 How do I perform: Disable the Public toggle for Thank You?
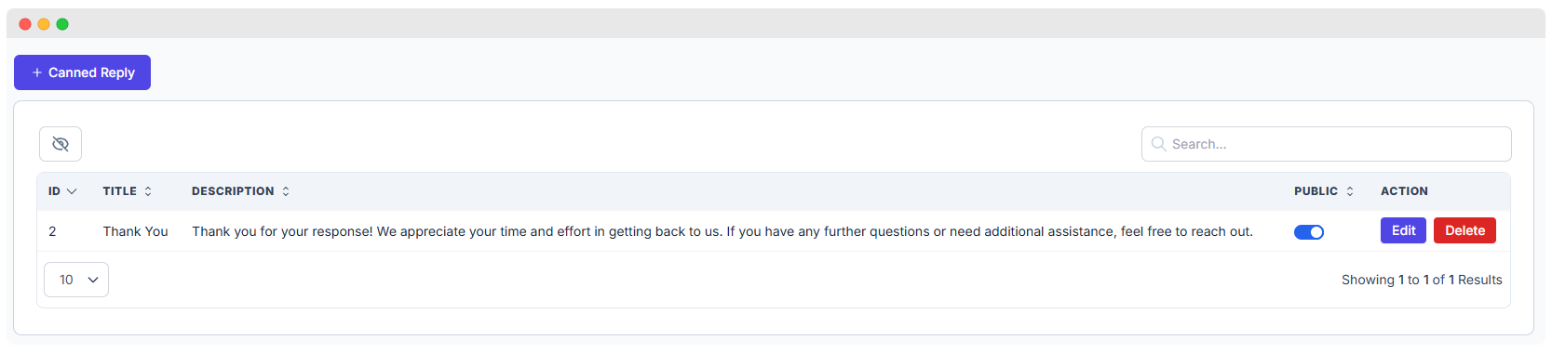pos(1309,232)
